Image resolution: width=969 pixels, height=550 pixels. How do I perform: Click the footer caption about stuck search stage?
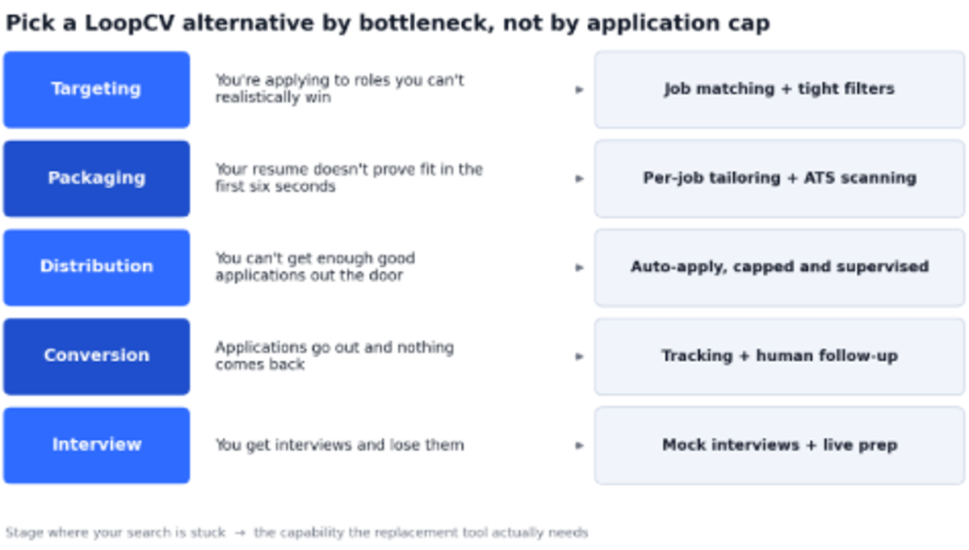[x=296, y=532]
